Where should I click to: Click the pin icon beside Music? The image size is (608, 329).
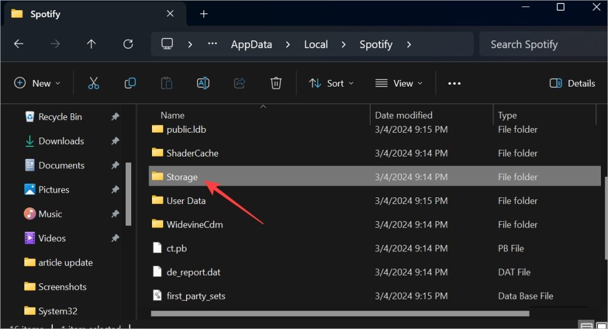tap(115, 213)
